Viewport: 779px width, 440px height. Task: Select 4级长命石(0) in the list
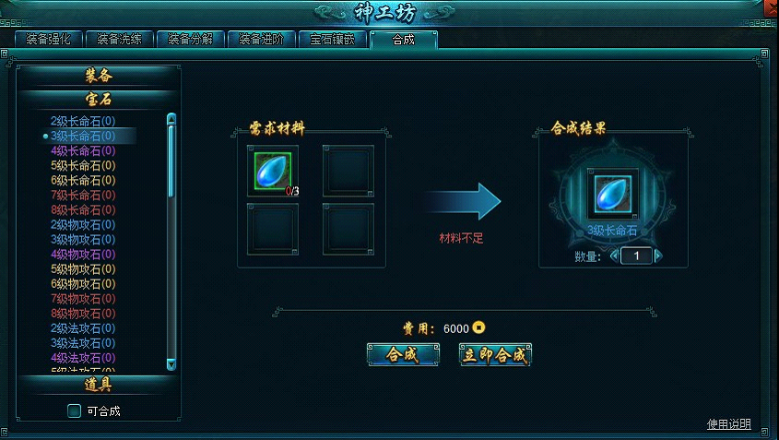[83, 150]
